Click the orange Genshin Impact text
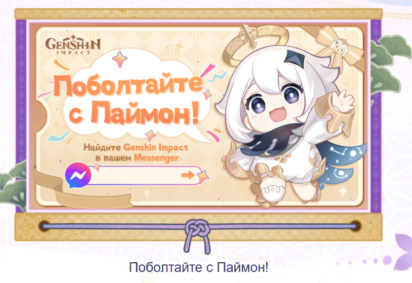This screenshot has height=283, width=412. click(156, 148)
